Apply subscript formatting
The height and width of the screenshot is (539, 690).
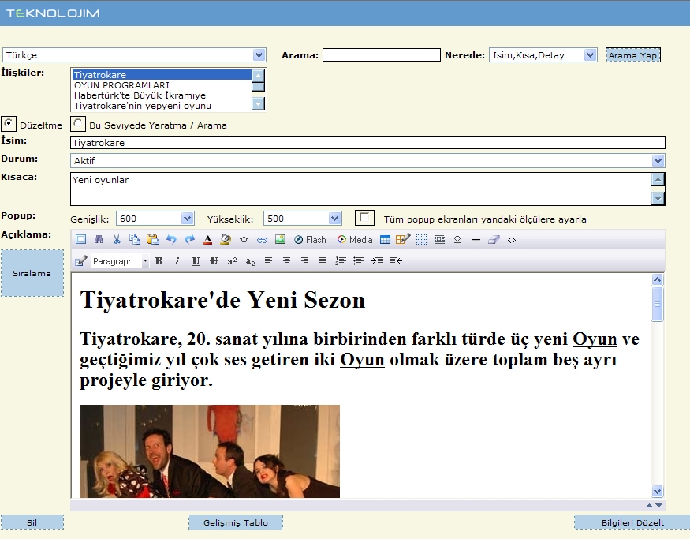251,261
